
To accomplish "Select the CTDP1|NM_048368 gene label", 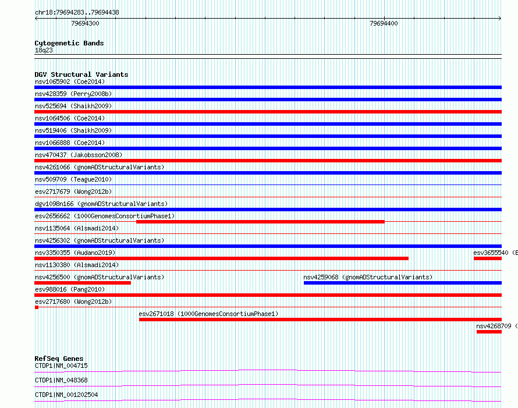I will pyautogui.click(x=61, y=380).
